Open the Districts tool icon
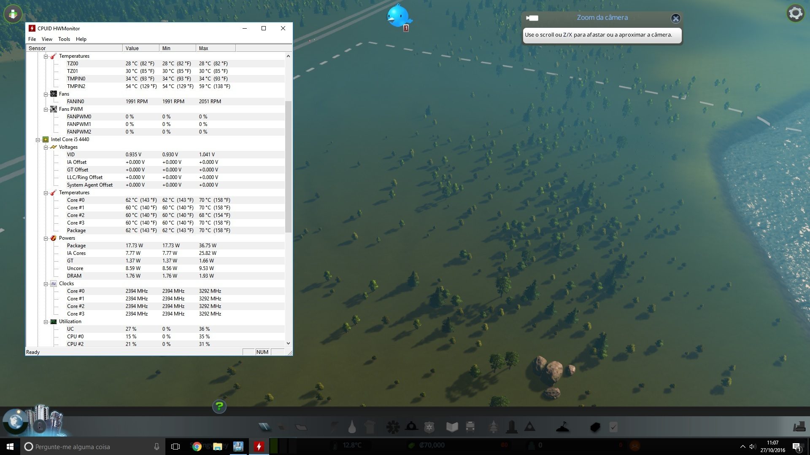The width and height of the screenshot is (810, 455). [301, 427]
